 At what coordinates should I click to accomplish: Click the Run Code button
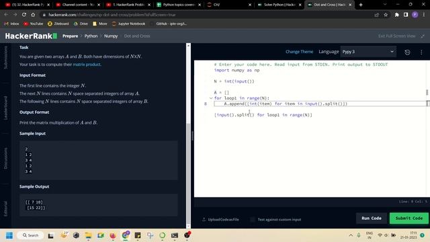(372, 218)
